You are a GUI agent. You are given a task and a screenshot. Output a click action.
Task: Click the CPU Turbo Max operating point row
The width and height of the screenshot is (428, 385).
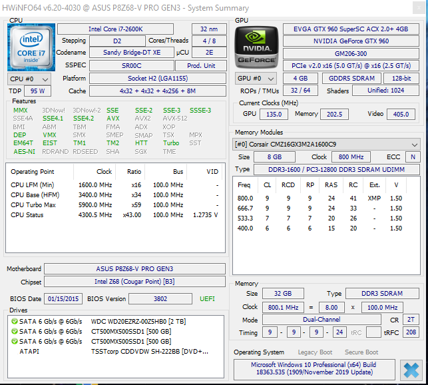click(x=114, y=205)
